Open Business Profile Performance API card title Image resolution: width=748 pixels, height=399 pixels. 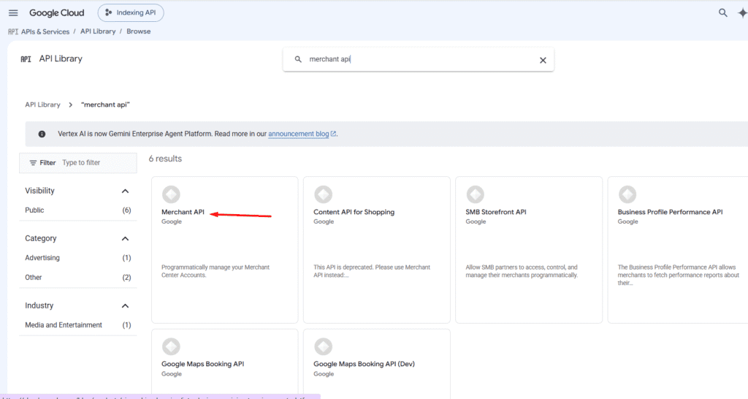(670, 212)
